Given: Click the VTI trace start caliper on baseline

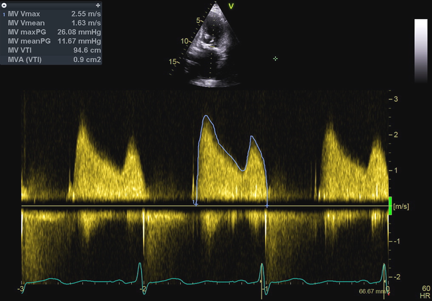Looking at the screenshot, I should pos(196,204).
